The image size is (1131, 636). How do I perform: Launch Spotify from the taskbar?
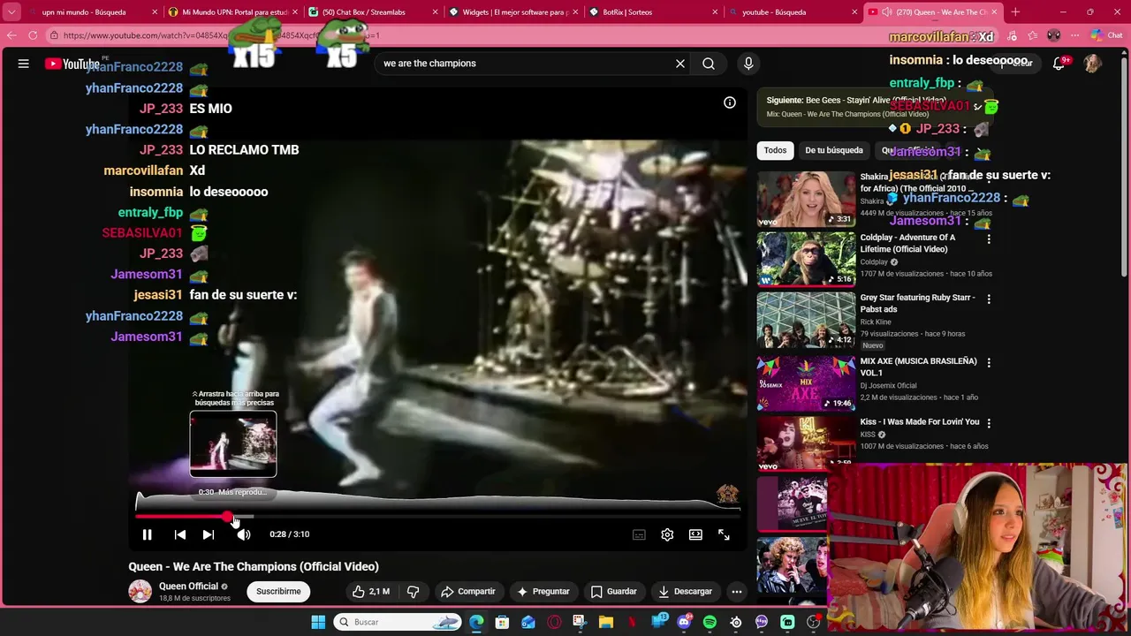710,622
